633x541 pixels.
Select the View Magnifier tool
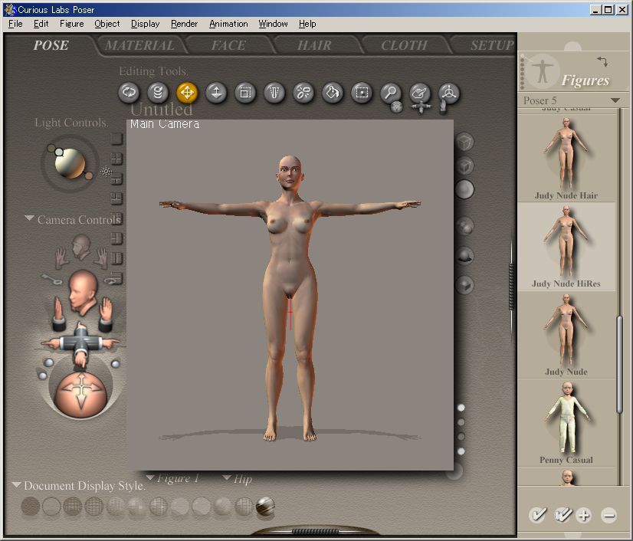click(x=390, y=93)
